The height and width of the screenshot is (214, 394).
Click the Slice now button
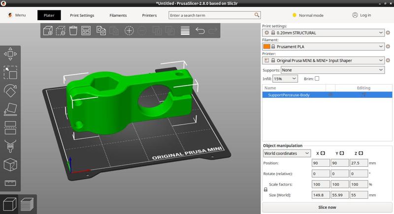(327, 207)
